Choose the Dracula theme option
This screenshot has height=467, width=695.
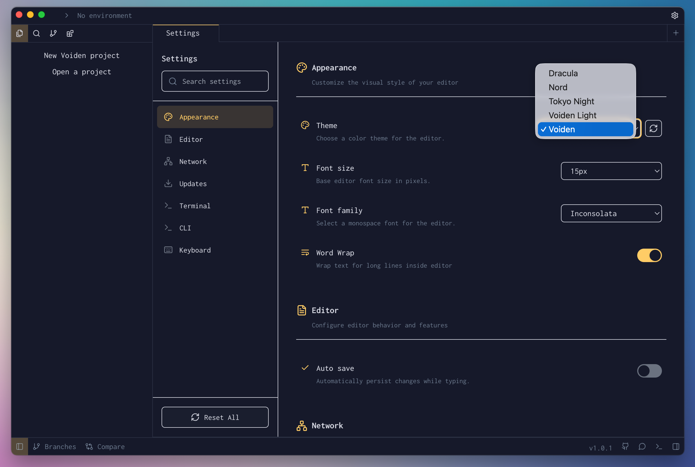click(x=563, y=73)
